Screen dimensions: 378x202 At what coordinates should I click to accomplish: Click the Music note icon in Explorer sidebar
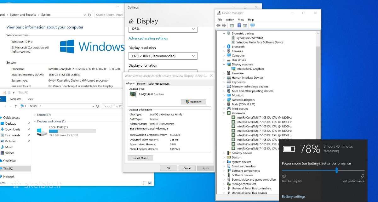(x=3, y=147)
